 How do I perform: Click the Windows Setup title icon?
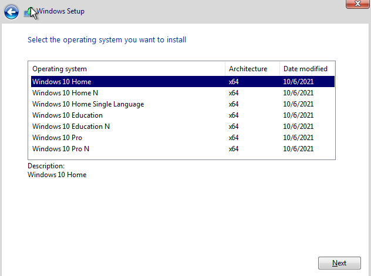[29, 12]
